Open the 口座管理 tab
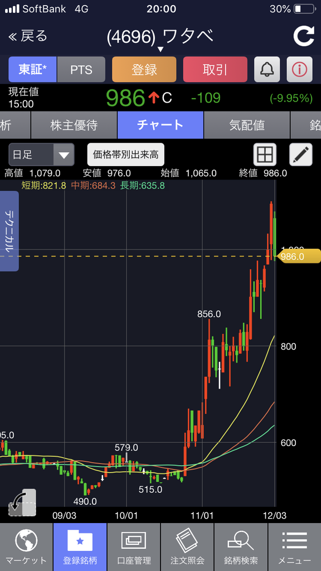Screen dimensions: 321x571 coord(134,547)
